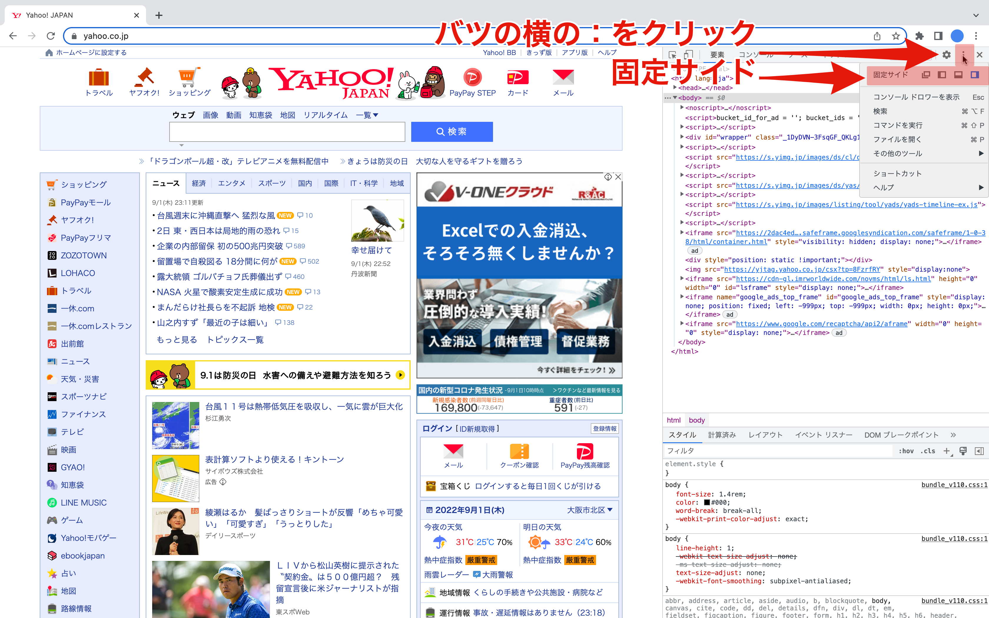Expand the <head> node in Elements tree

pos(675,87)
